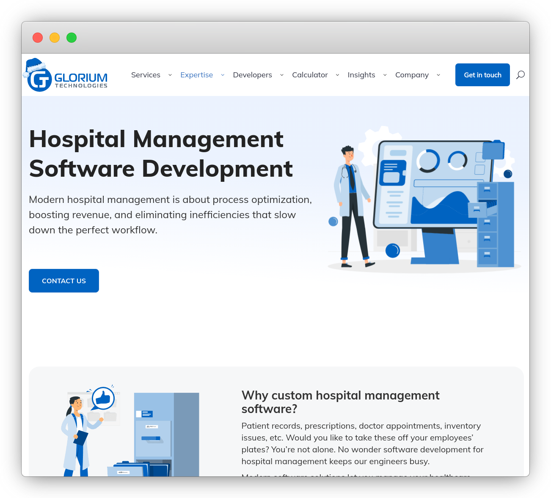Open the Insights menu

pyautogui.click(x=361, y=75)
